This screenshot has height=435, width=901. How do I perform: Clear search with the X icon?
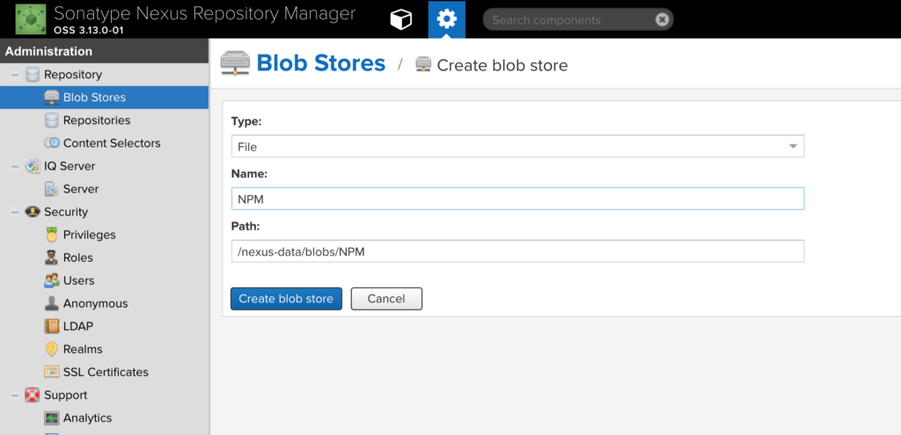click(662, 19)
